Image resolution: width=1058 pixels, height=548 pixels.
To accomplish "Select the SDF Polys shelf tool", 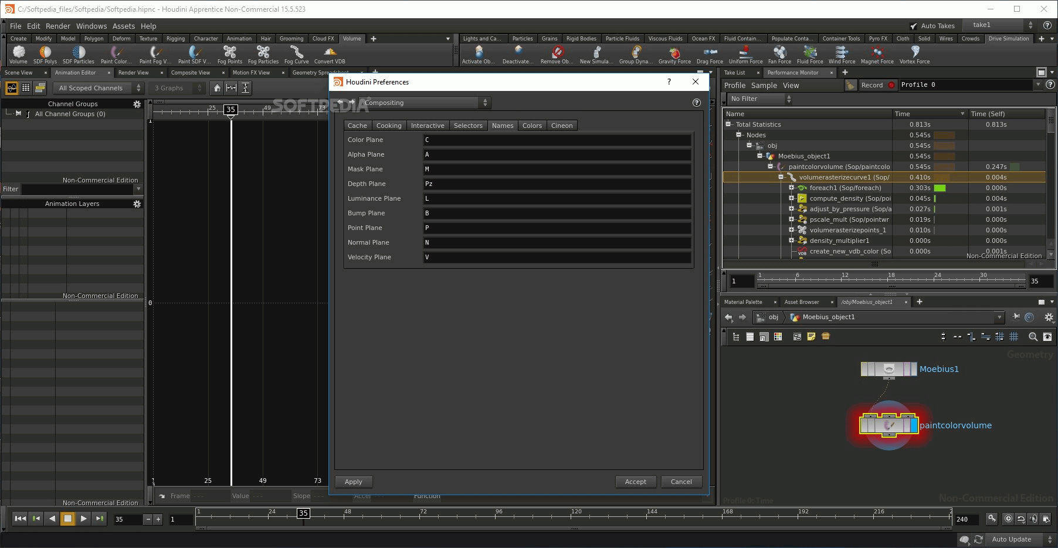I will pyautogui.click(x=45, y=55).
